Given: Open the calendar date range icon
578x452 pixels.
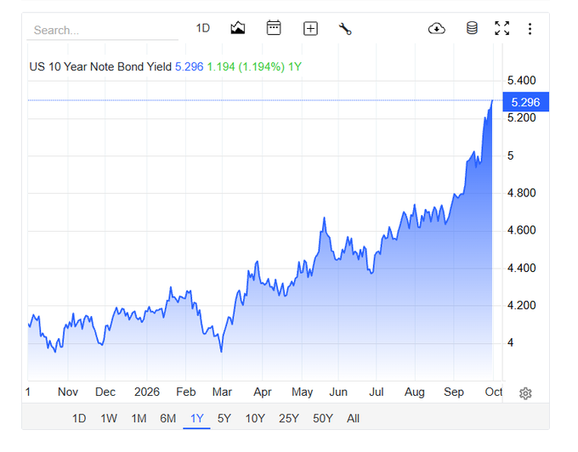Looking at the screenshot, I should [x=274, y=28].
